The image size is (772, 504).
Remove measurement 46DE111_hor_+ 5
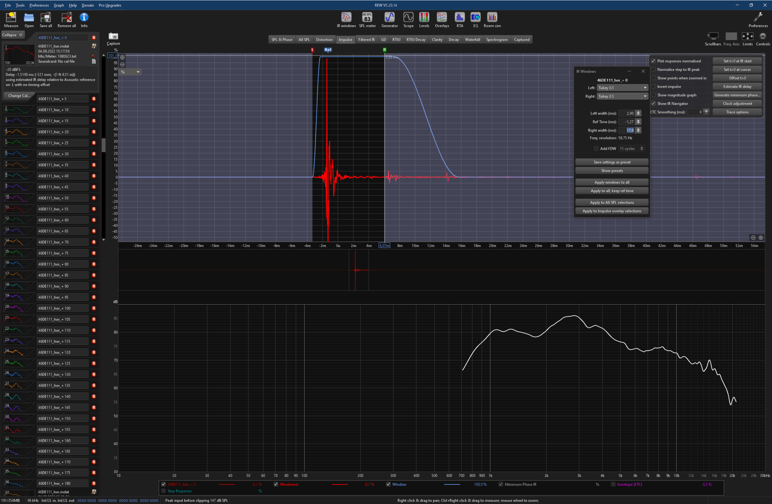click(x=94, y=99)
